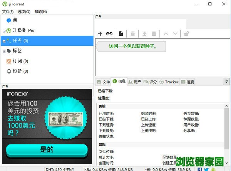Click the Add Torrent plus icon
This screenshot has width=231, height=171.
100,34
